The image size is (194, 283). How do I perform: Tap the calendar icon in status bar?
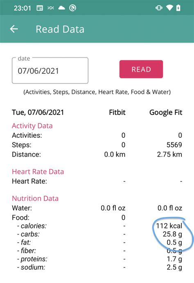40,8
